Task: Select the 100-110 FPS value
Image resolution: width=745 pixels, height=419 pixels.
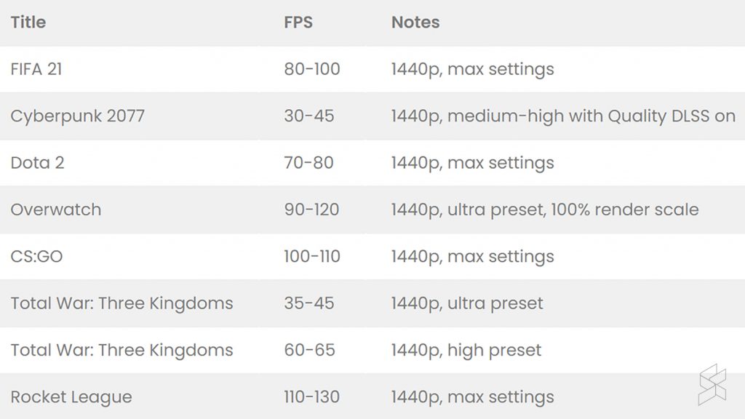Action: coord(312,257)
